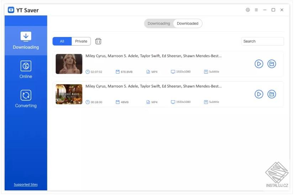Click resolution monitor icon of second video
This screenshot has width=295, height=195.
coord(173,102)
